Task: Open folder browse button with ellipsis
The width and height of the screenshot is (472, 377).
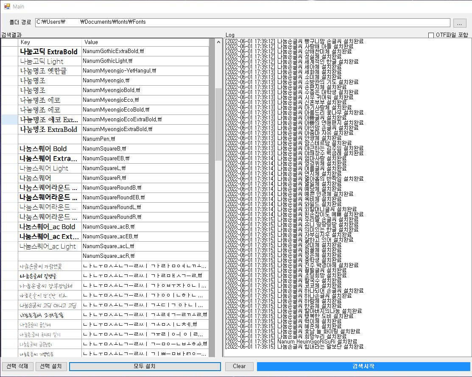Action: (459, 23)
